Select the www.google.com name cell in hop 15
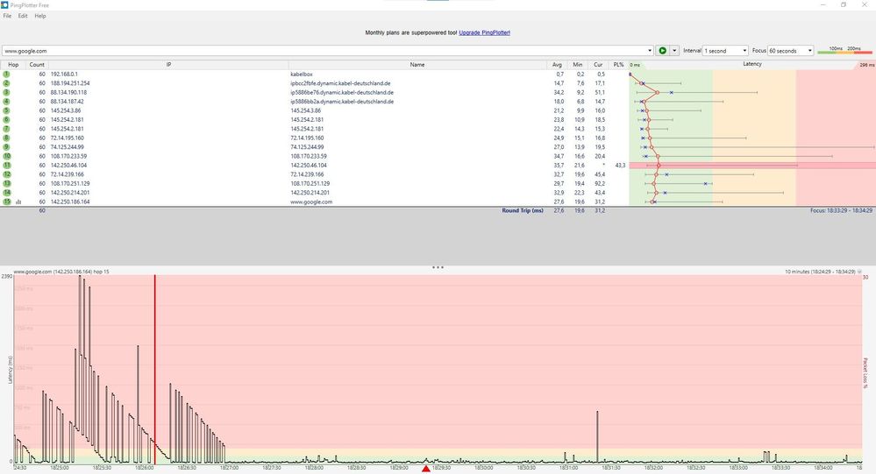The width and height of the screenshot is (876, 474). tap(311, 202)
